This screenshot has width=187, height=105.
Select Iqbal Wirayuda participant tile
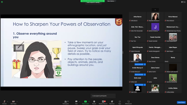click(x=138, y=47)
